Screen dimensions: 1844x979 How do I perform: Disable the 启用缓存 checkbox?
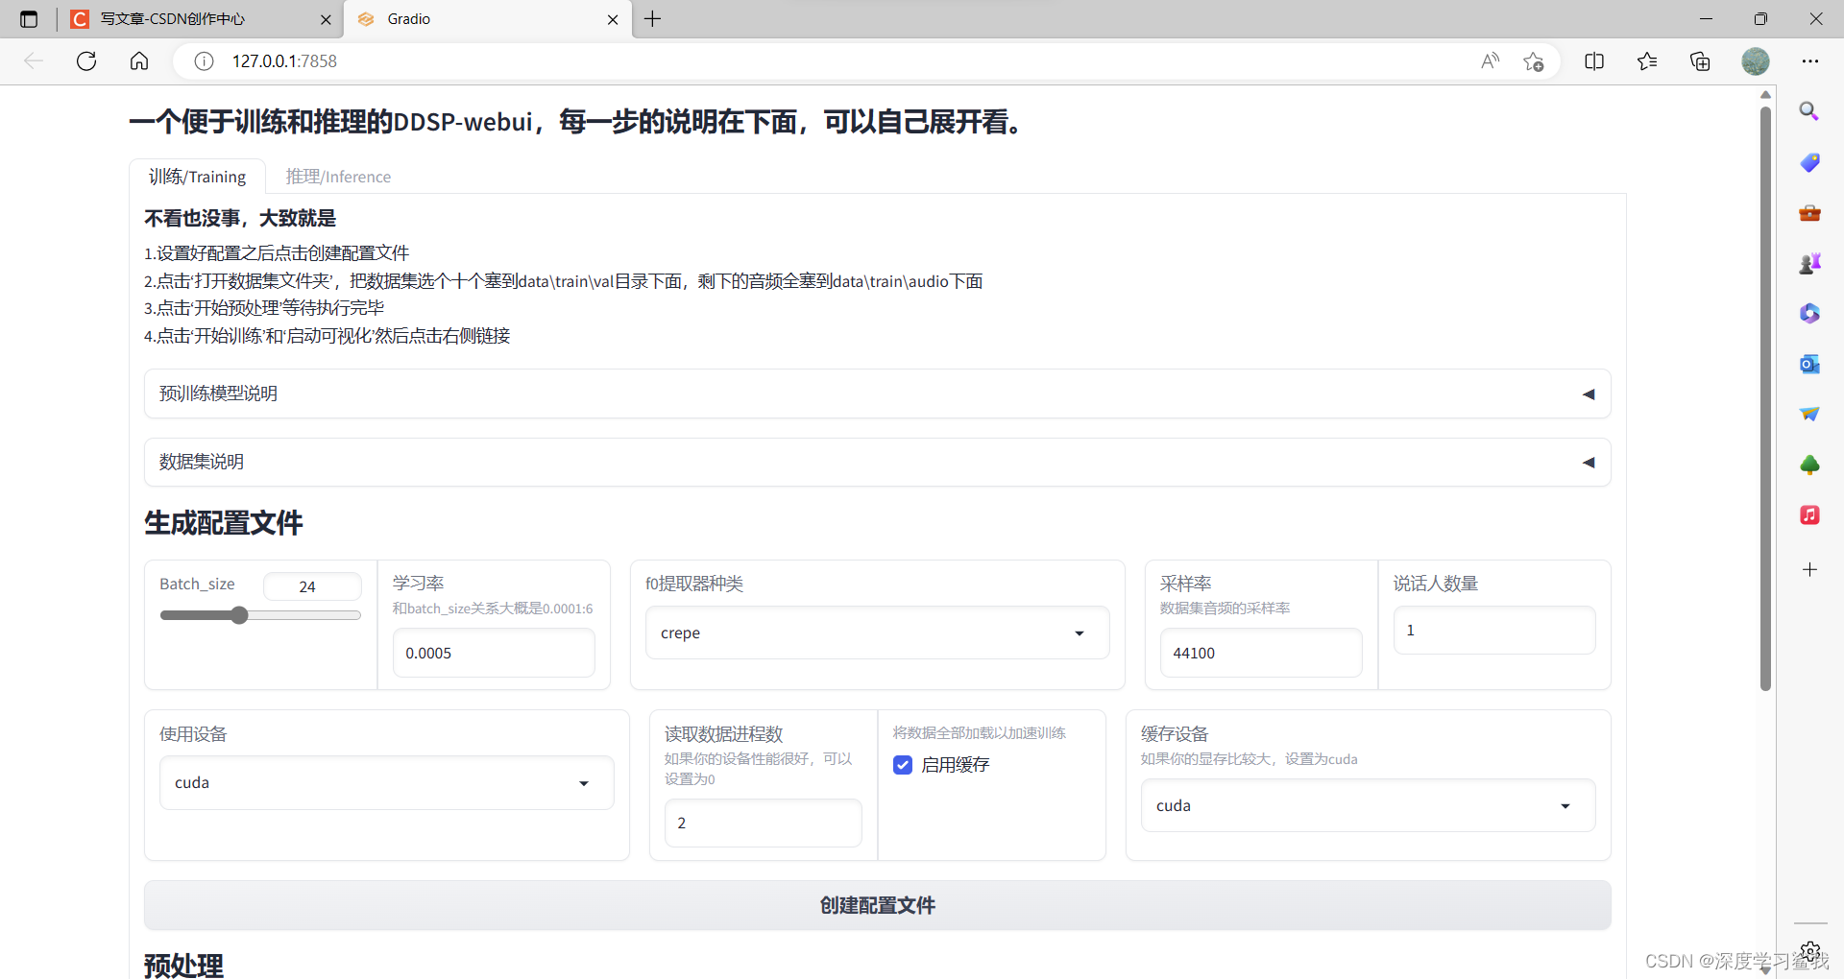[x=902, y=764]
